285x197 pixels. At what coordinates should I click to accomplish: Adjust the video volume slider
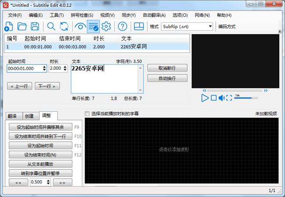[x=246, y=98]
